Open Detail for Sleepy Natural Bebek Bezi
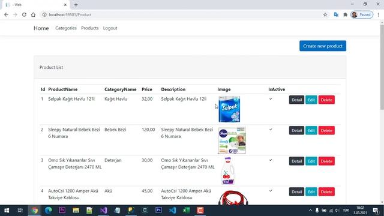384x216 pixels. click(296, 131)
